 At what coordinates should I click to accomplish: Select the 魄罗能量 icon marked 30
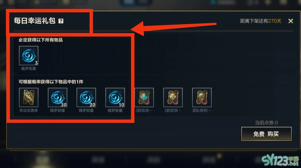[x=58, y=98]
